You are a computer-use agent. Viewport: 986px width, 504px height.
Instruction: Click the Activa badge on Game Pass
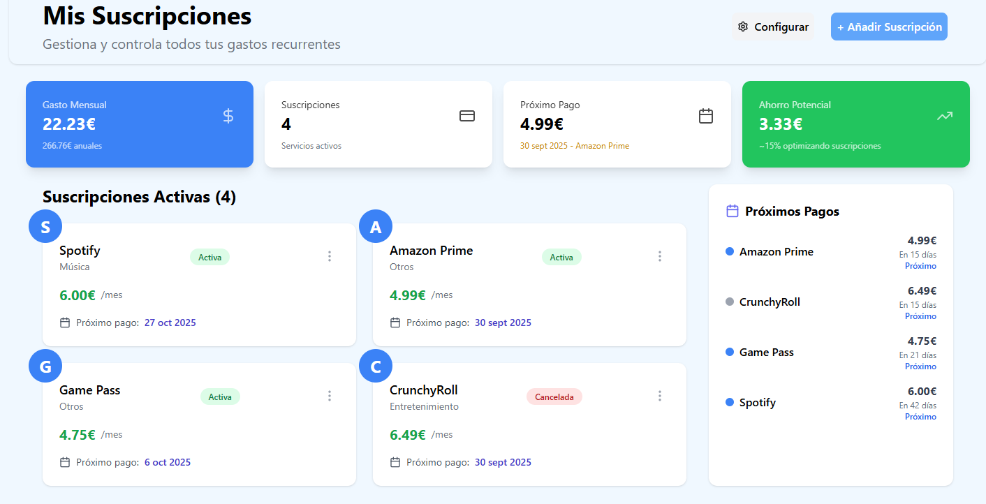[x=220, y=397]
